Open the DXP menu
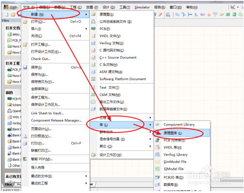Screen dimensions: 244x193 tap(11, 7)
